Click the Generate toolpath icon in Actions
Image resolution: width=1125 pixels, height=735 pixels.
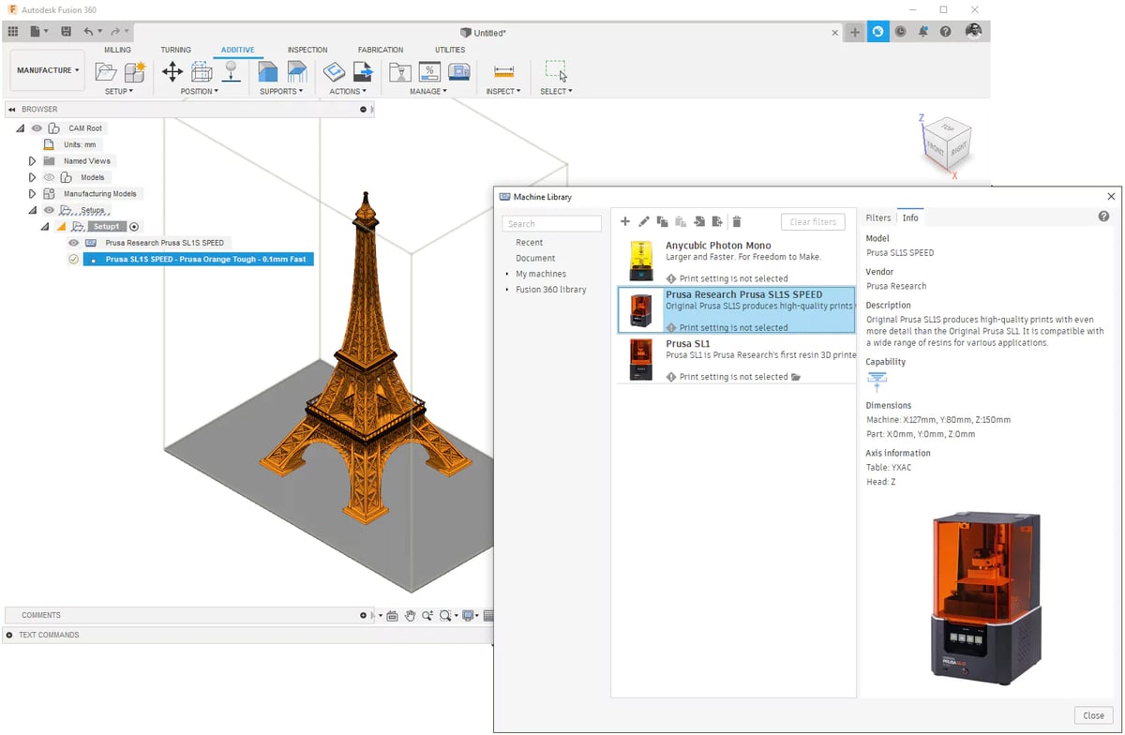[334, 71]
